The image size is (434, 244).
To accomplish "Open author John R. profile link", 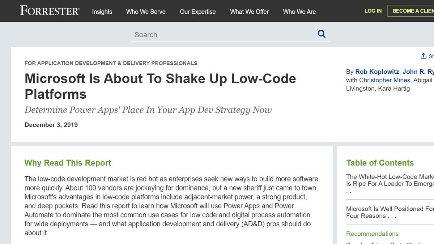I will point(418,72).
